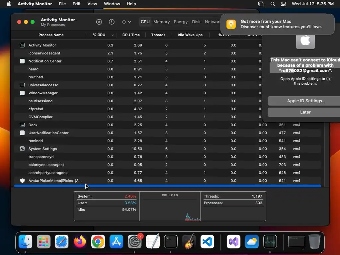Launch Visual Studio Code from Dock
This screenshot has height=255, width=340.
tap(207, 241)
